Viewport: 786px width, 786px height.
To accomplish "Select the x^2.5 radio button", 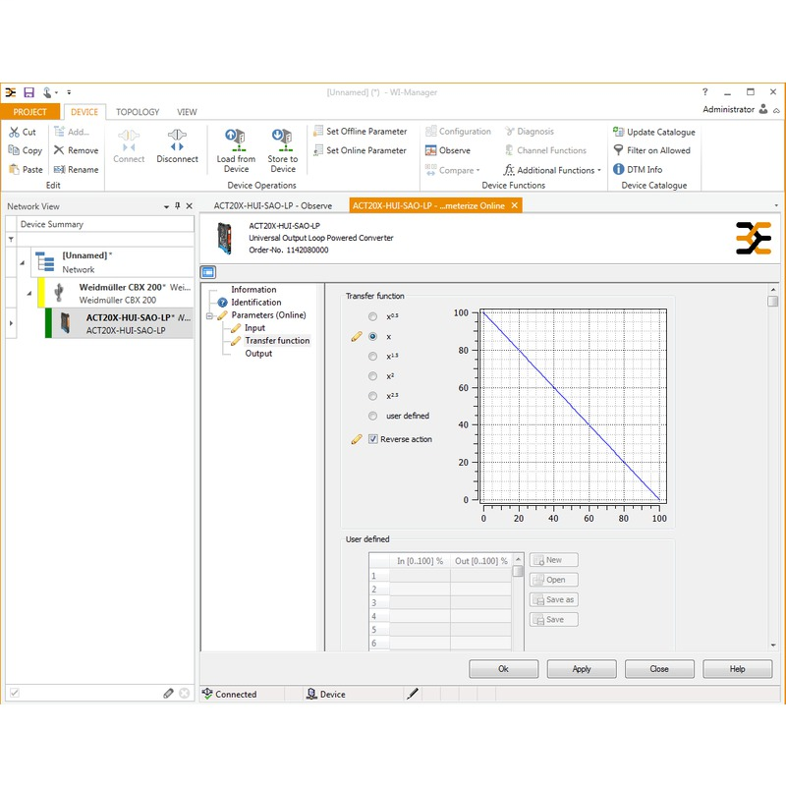I will (x=372, y=396).
